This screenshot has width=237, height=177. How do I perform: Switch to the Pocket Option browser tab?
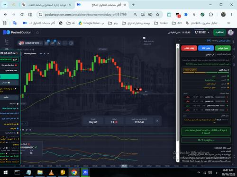(x=101, y=5)
